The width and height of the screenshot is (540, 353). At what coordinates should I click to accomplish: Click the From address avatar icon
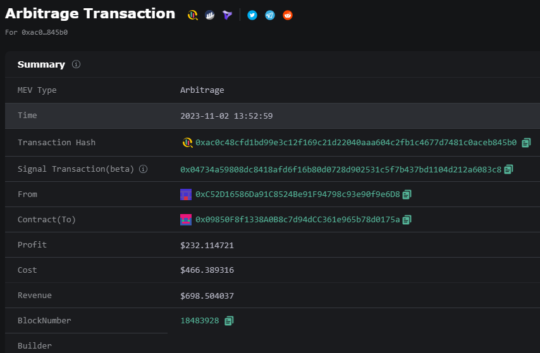point(186,194)
